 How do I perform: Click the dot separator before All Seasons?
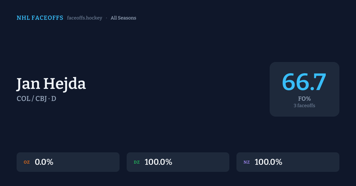(107, 18)
